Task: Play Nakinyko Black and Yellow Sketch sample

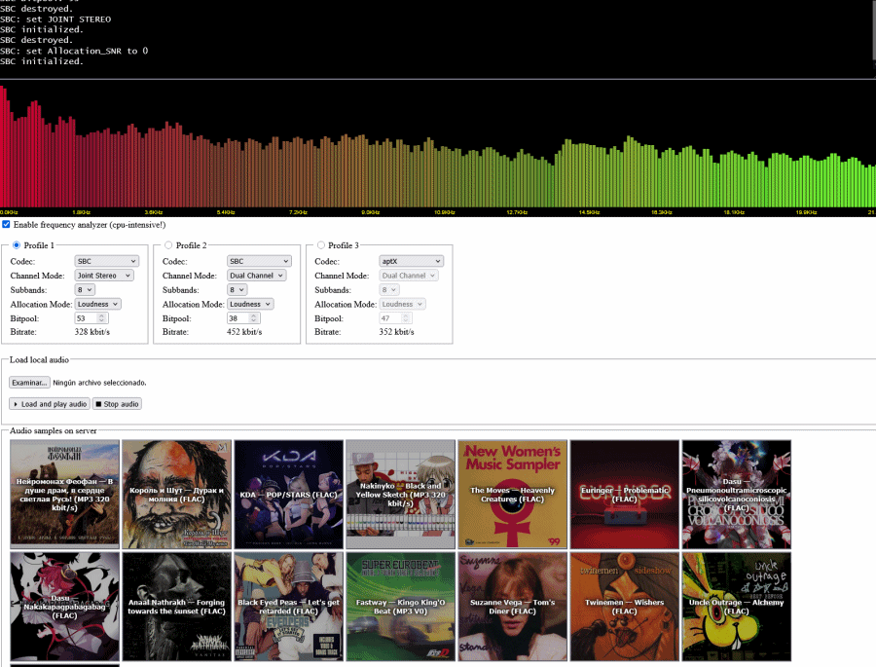Action: [401, 495]
